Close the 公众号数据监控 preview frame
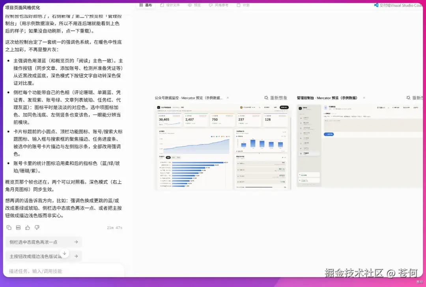 228,98
